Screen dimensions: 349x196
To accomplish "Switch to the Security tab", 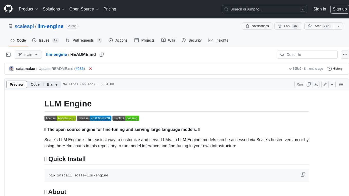I will pos(192,40).
